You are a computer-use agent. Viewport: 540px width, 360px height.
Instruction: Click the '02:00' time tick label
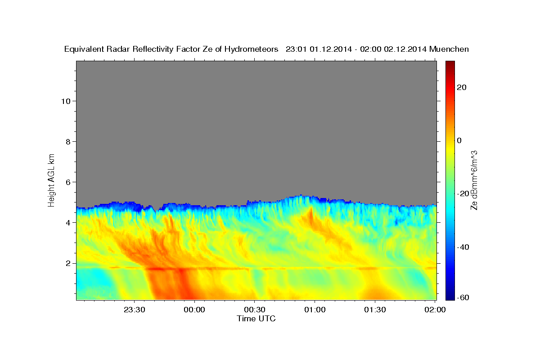tap(435, 310)
